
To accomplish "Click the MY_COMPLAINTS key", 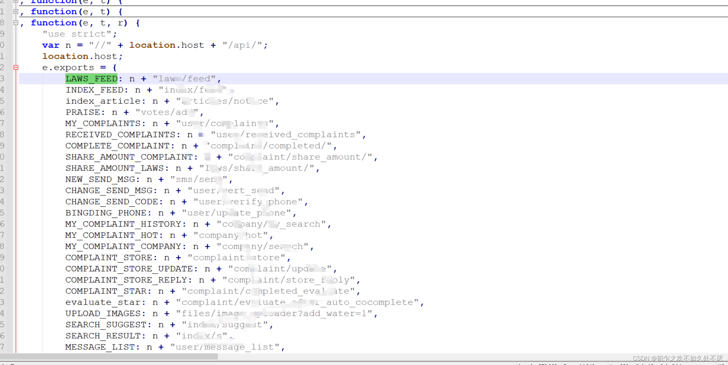I will (103, 124).
